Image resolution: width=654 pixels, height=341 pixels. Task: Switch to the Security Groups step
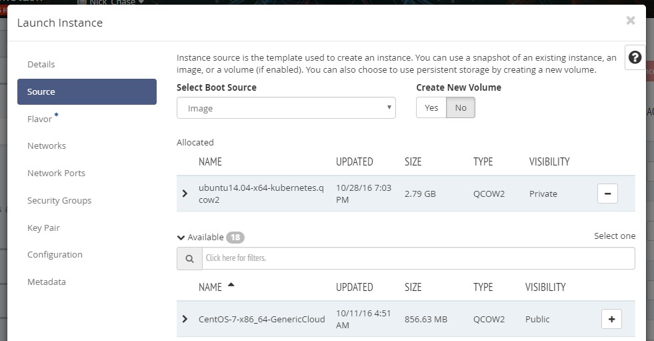tap(59, 200)
